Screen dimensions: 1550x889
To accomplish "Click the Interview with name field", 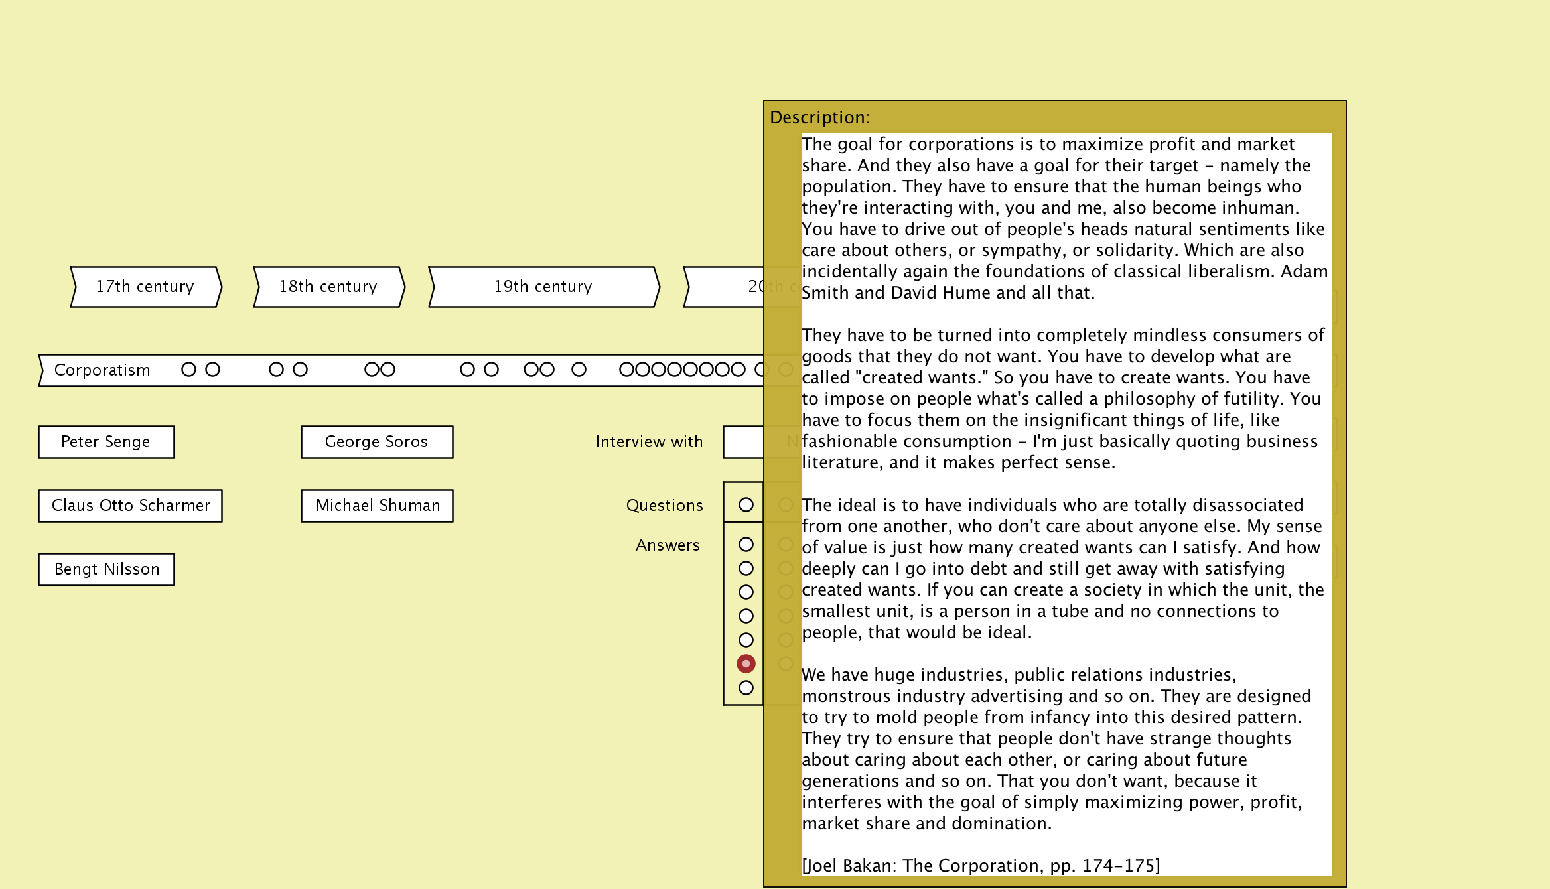I will click(743, 442).
